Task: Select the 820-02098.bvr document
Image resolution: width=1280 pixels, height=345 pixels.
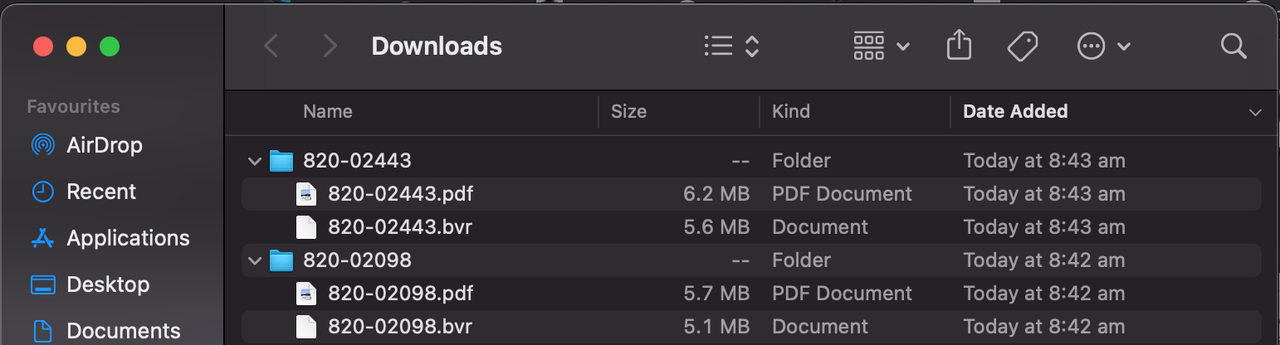Action: click(400, 327)
